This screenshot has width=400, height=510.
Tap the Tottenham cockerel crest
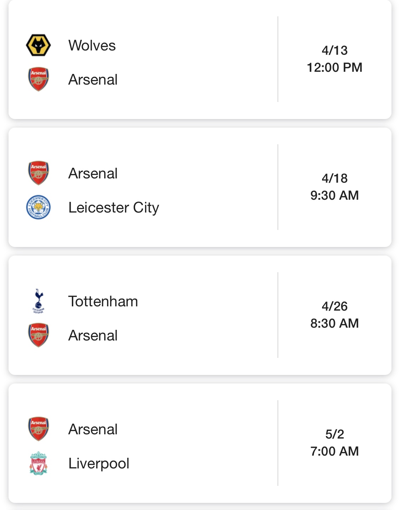point(38,301)
